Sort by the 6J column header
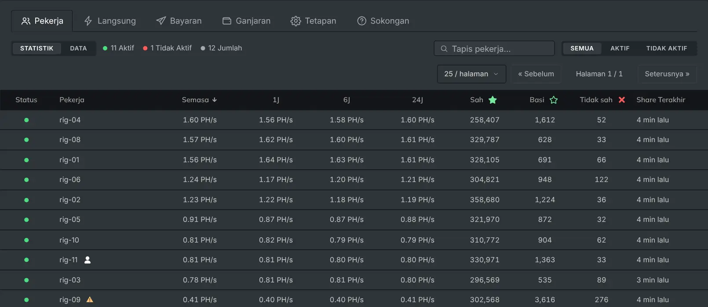Screen dimensions: 708x307 347,100
